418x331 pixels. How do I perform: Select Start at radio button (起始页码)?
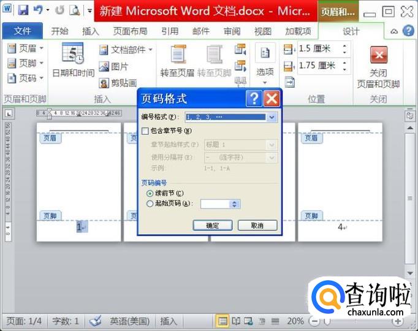[150, 204]
